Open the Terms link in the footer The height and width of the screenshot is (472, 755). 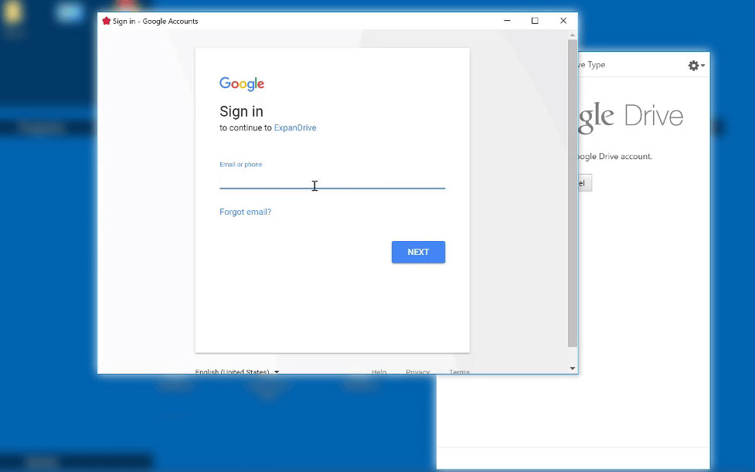[459, 372]
